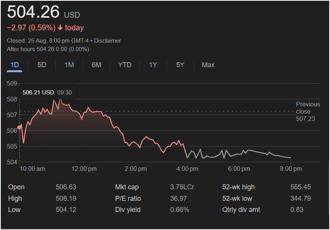Switch to the 5D chart tab
Image resolution: width=330 pixels, height=230 pixels.
(42, 65)
